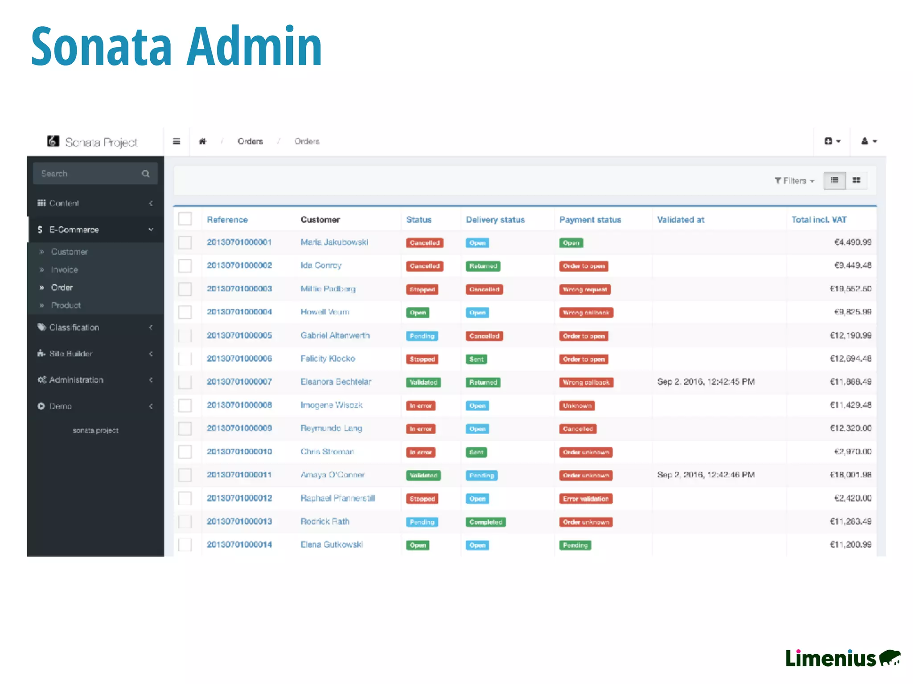Check the box for order 20130701000001
This screenshot has width=913, height=684.
(x=185, y=243)
